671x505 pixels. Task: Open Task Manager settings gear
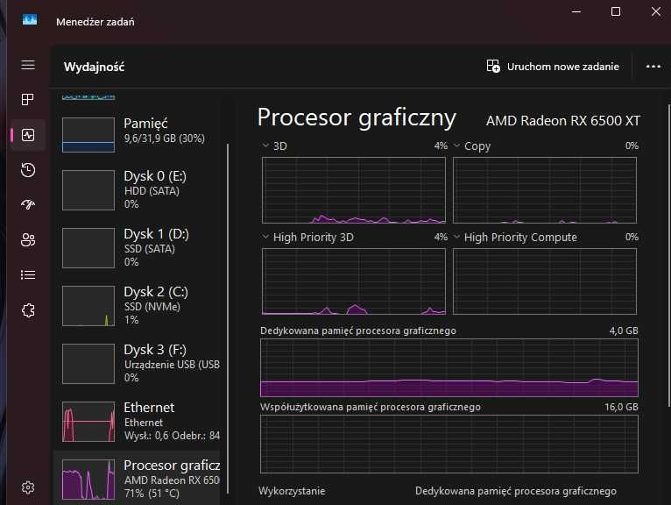coord(28,487)
